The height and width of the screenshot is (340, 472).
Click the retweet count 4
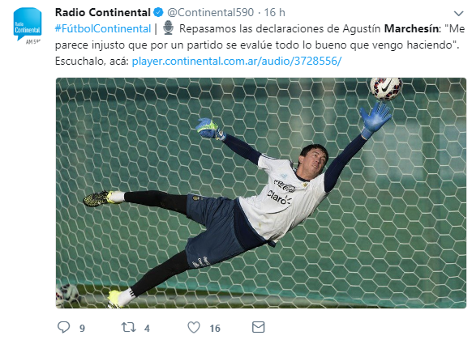click(x=147, y=329)
